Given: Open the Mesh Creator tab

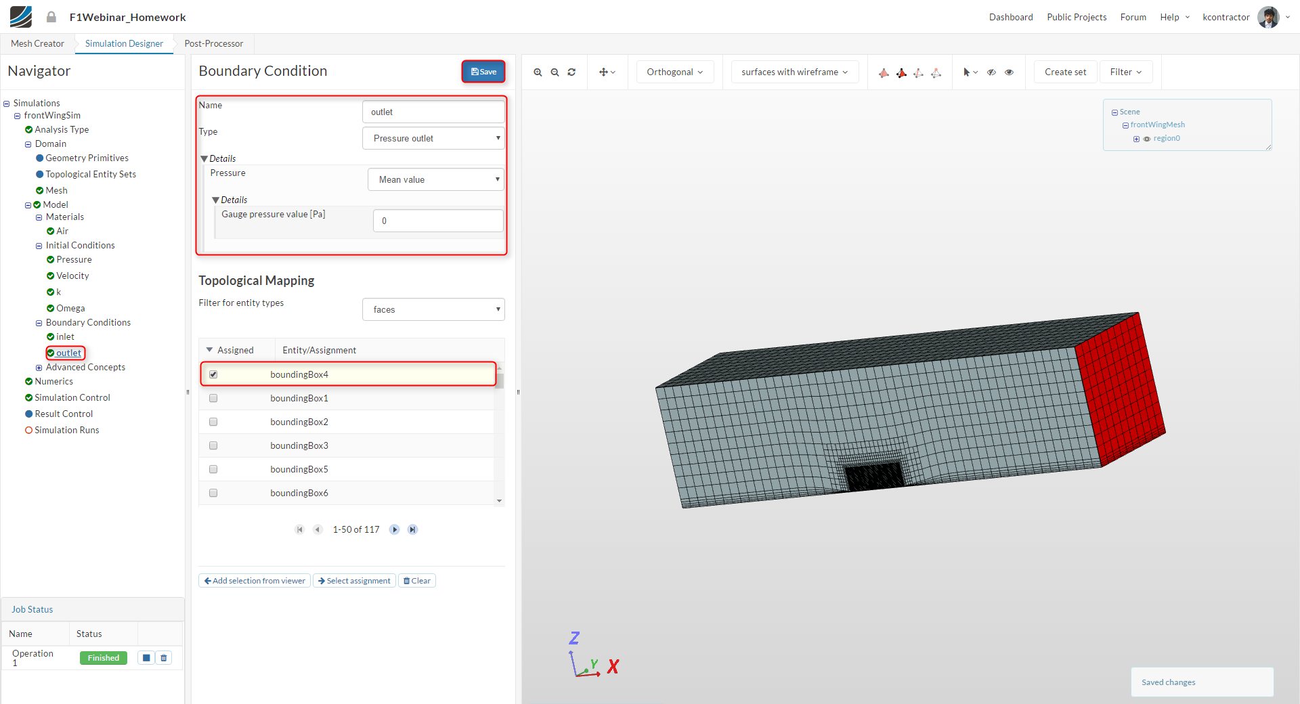Looking at the screenshot, I should click(x=37, y=43).
